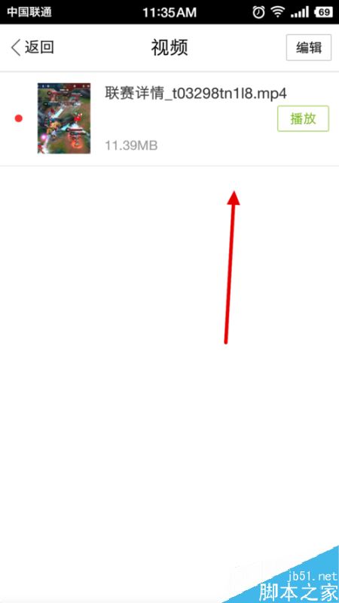Open edit mode with 编辑 button
339x603 pixels.
click(x=309, y=47)
